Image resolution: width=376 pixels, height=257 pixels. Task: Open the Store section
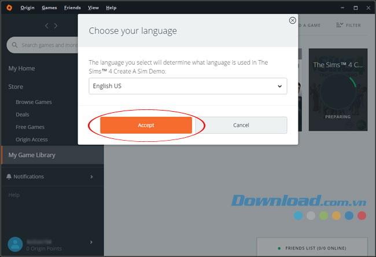click(16, 87)
